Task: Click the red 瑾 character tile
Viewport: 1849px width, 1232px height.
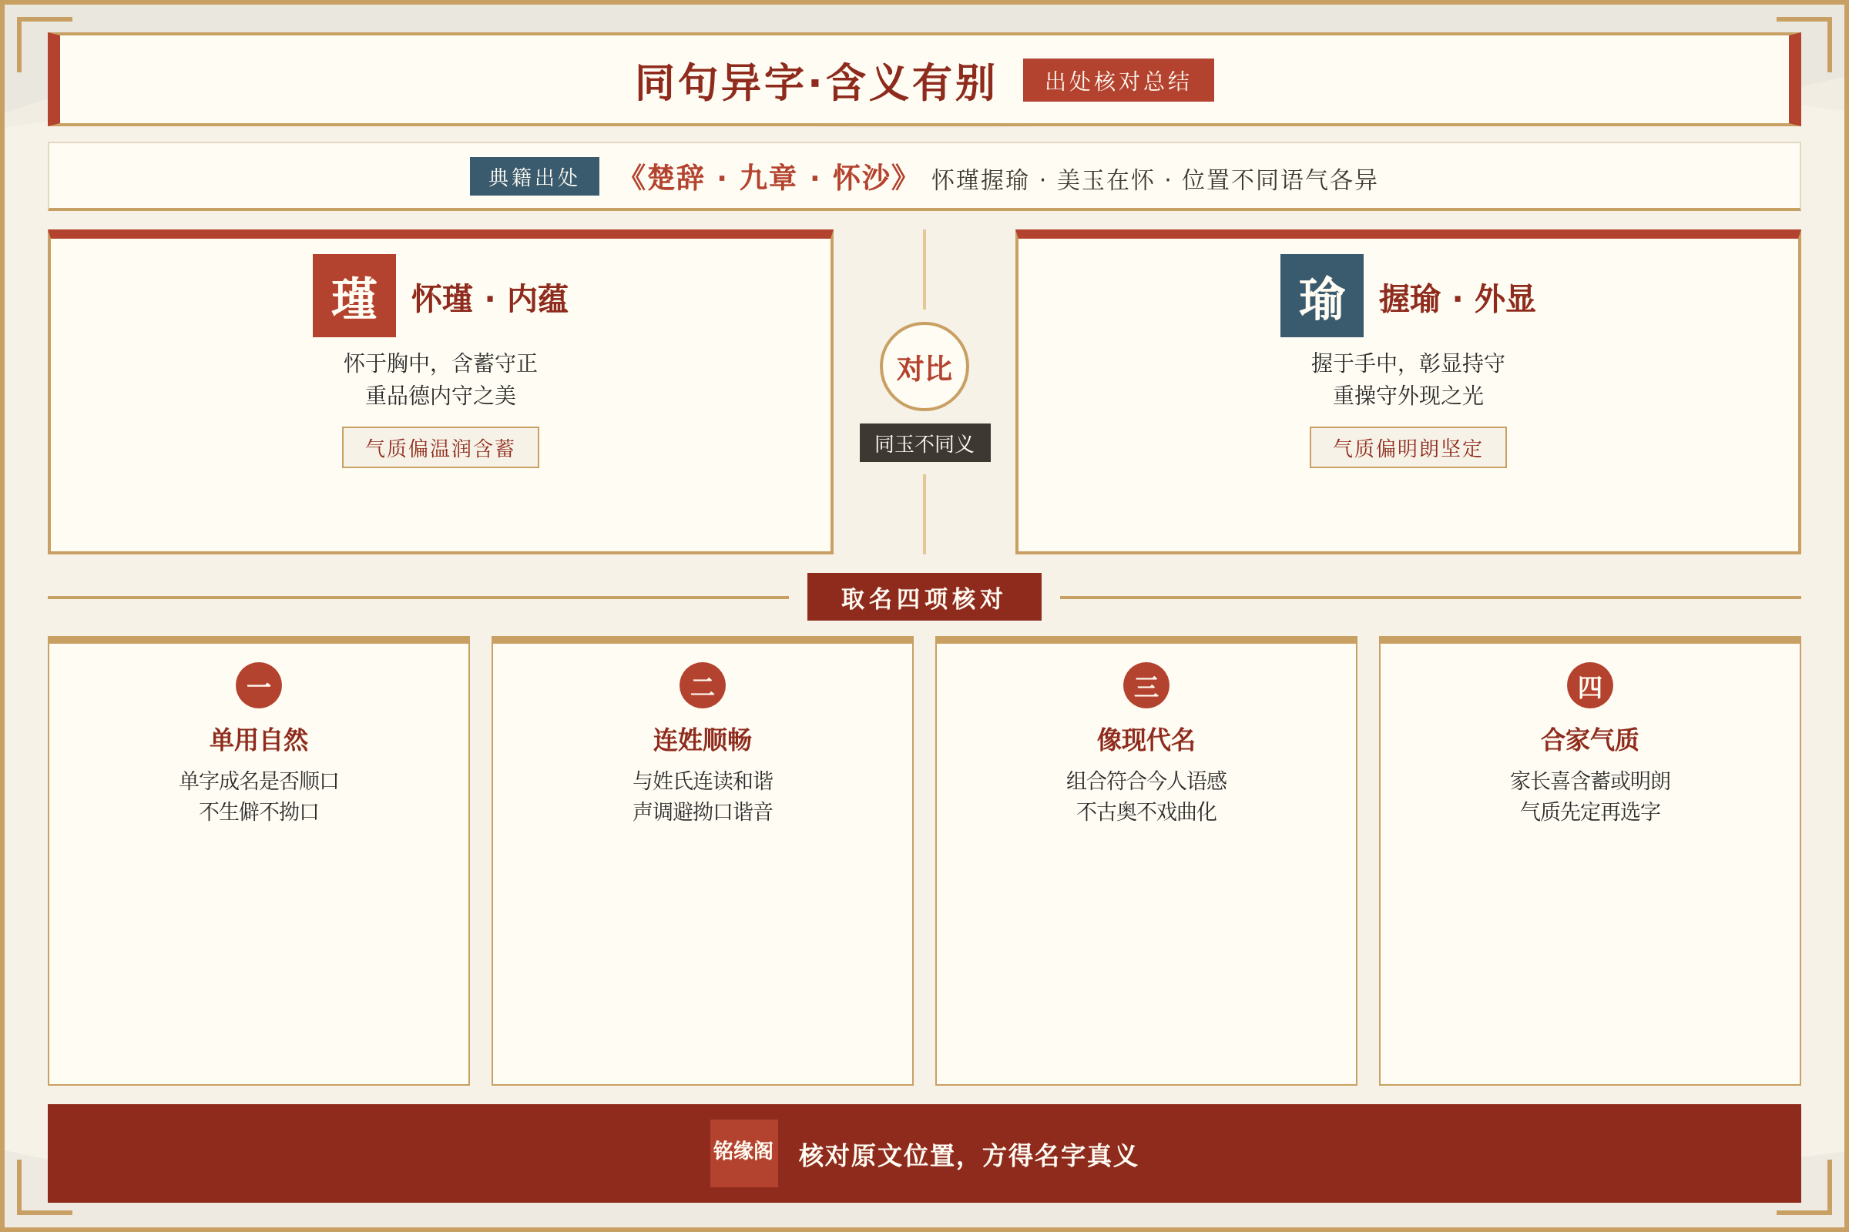Action: (354, 296)
